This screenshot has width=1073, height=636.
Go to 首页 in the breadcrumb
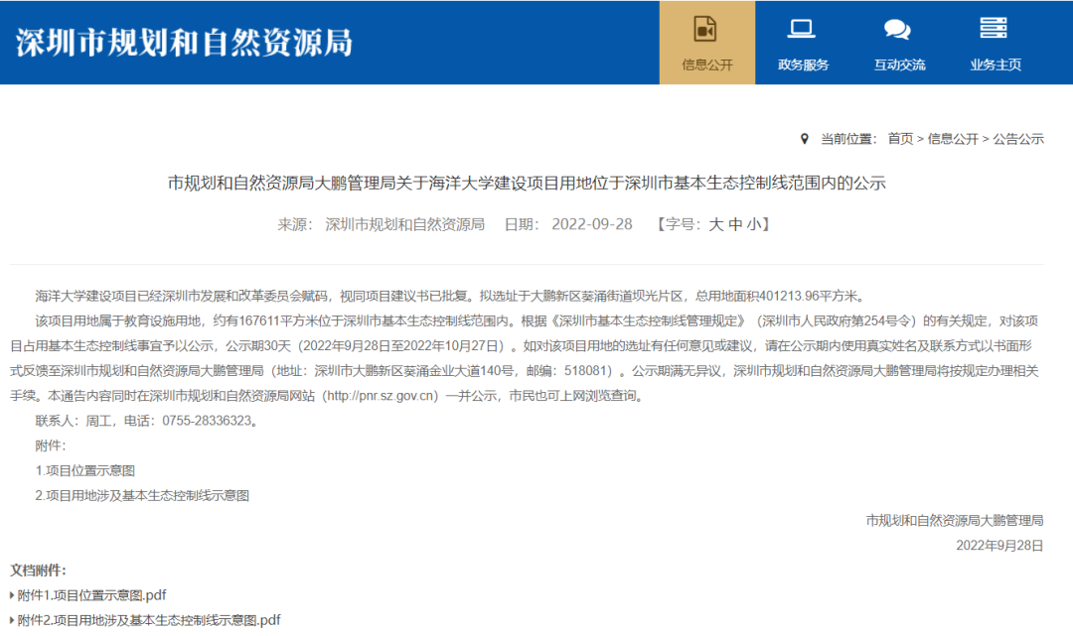point(900,139)
